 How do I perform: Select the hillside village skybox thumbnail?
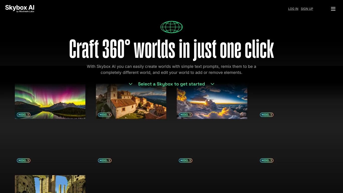point(131,101)
